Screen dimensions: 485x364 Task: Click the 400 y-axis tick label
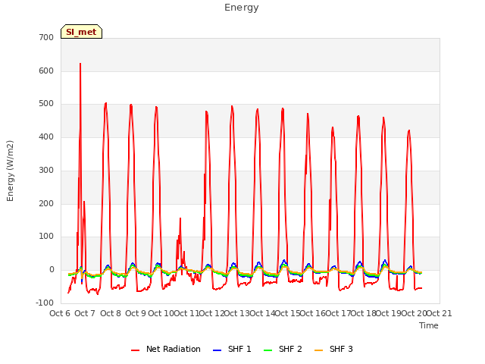(46, 136)
